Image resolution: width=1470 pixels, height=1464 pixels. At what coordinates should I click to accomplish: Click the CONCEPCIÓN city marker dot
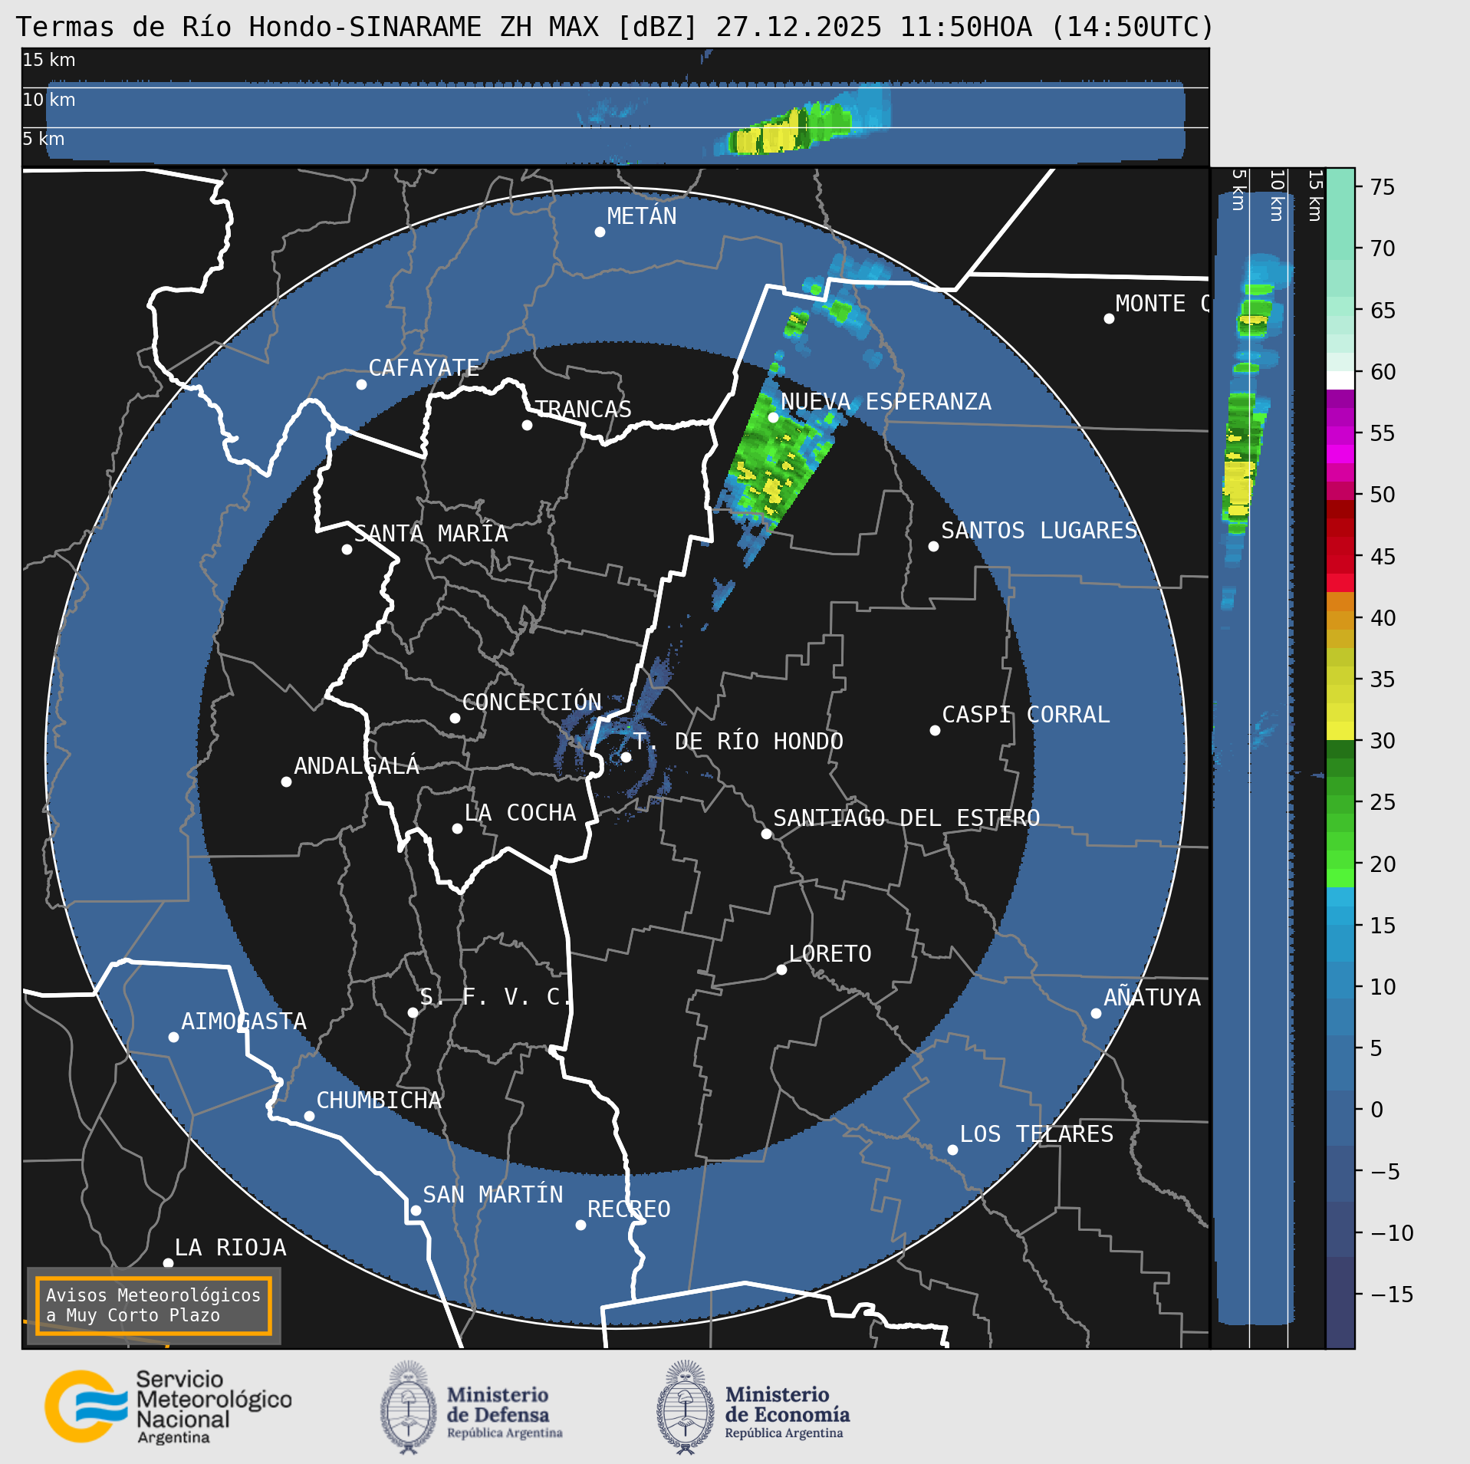[455, 718]
